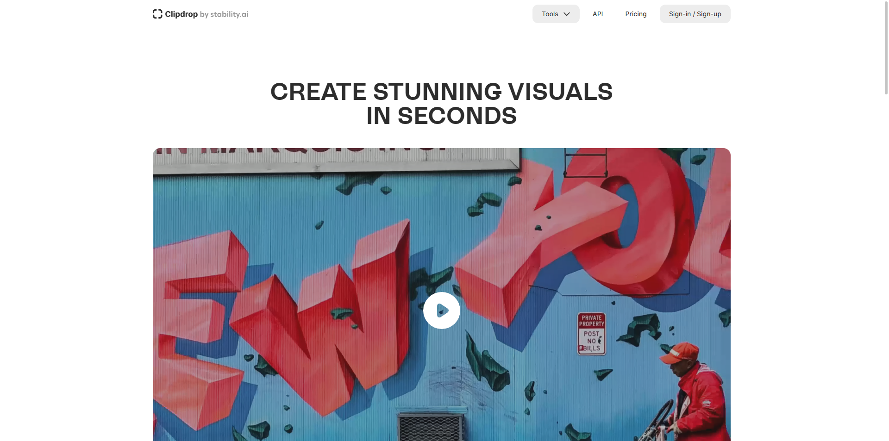Play the hero video with the play button
The height and width of the screenshot is (441, 889).
click(441, 311)
